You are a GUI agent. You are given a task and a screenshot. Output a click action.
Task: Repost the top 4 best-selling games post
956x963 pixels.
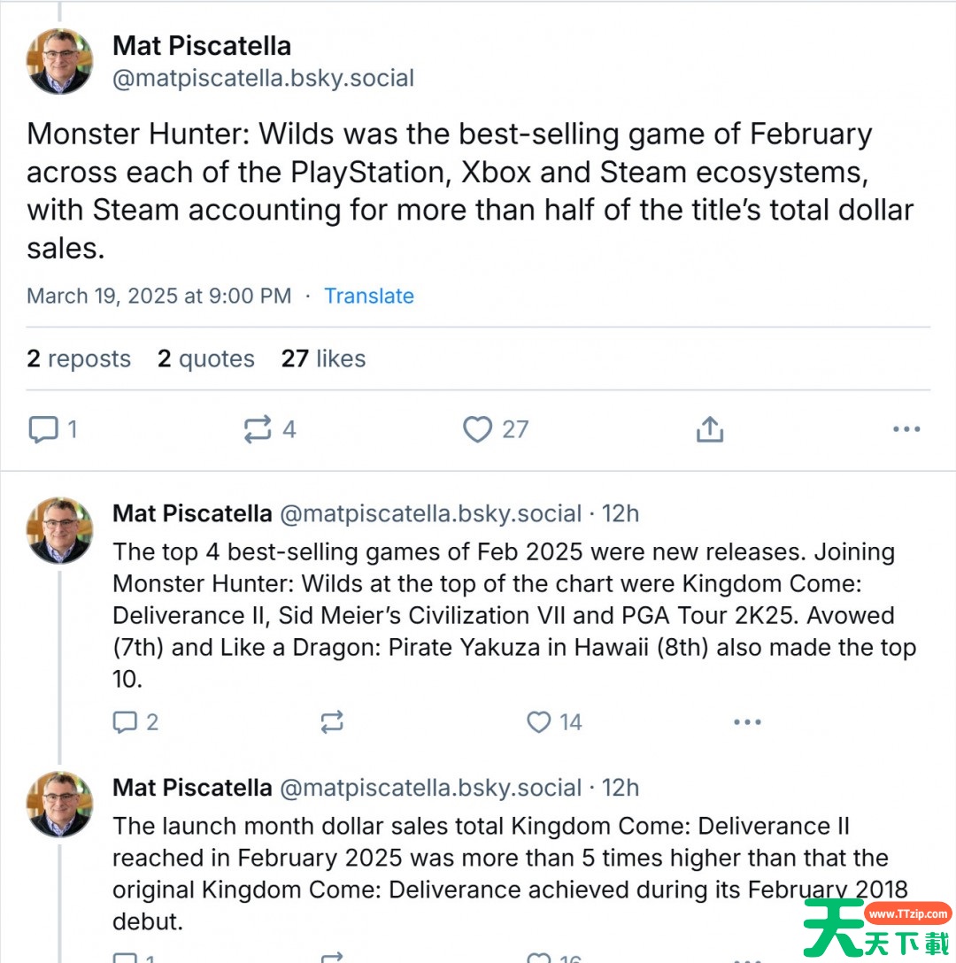332,722
